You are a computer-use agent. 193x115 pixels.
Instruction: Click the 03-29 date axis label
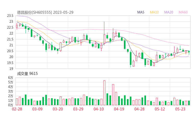pyautogui.click(x=78, y=109)
